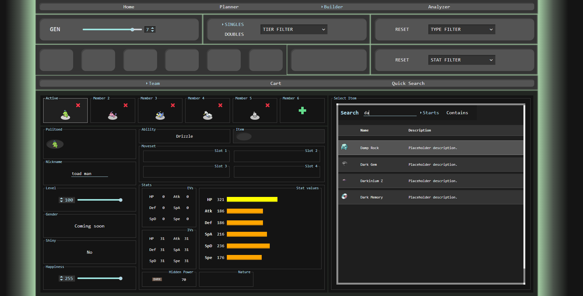Toggle the Shiny value No
Image resolution: width=583 pixels, height=296 pixels.
pyautogui.click(x=90, y=252)
